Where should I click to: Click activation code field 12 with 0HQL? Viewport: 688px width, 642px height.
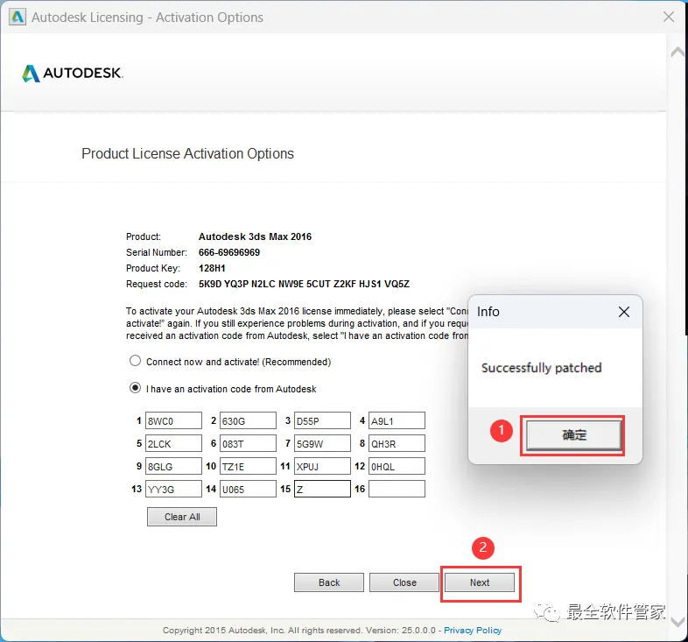(x=397, y=466)
